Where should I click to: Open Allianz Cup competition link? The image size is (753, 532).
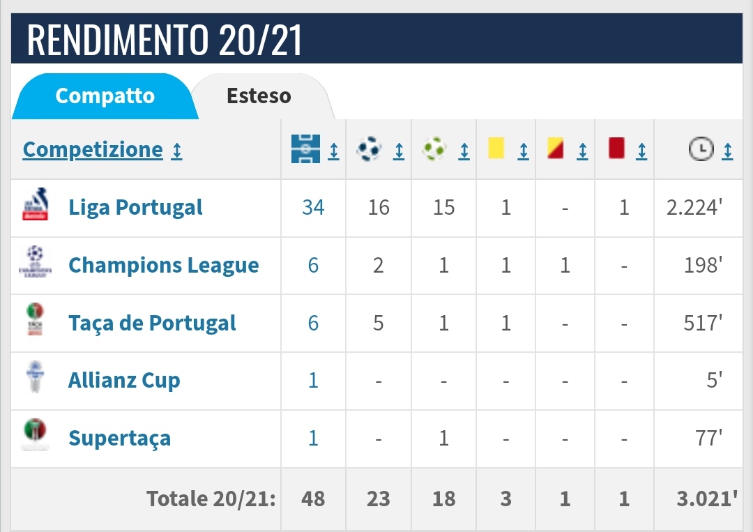pos(124,380)
